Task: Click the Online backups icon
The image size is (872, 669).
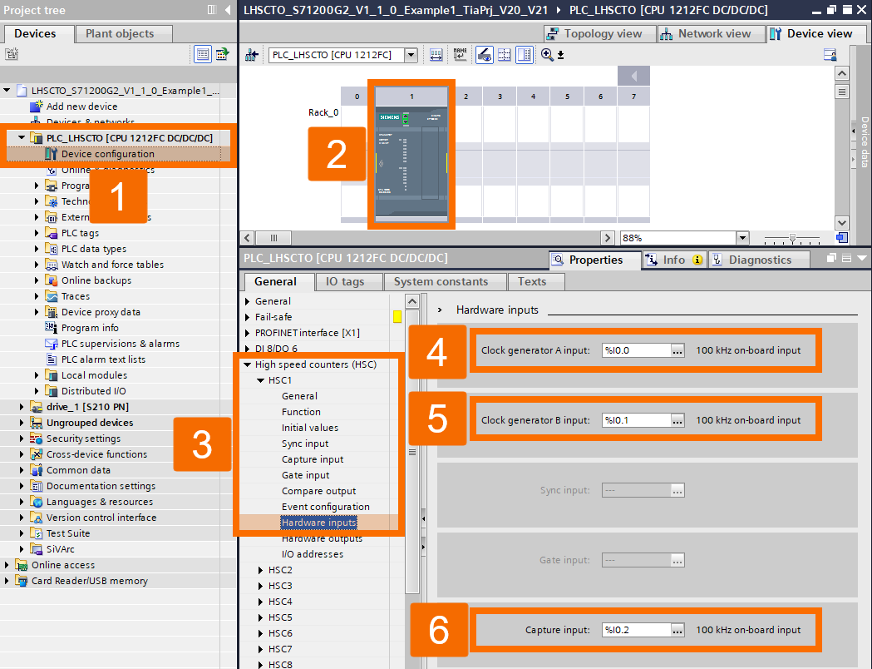Action: point(52,280)
